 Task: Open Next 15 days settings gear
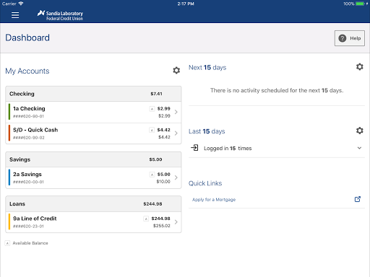(x=360, y=67)
